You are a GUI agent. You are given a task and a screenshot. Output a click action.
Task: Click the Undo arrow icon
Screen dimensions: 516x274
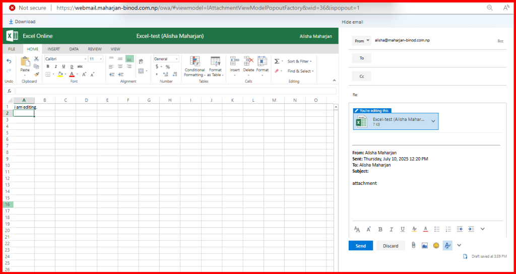point(9,61)
